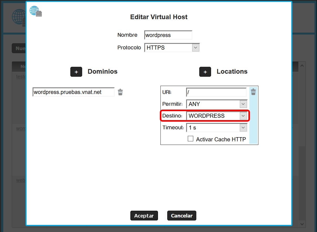The height and width of the screenshot is (232, 317).
Task: Click the Permitir label
Action: pyautogui.click(x=172, y=104)
